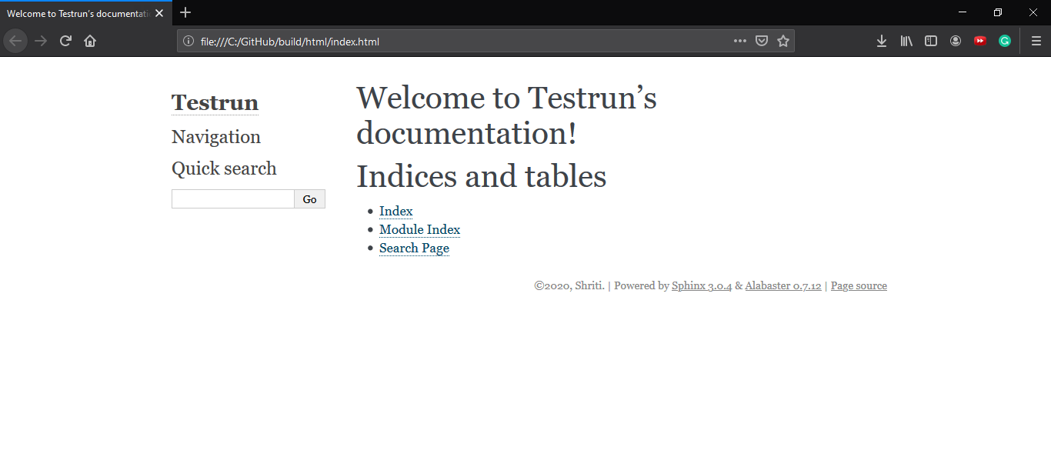This screenshot has width=1051, height=467.
Task: Click the red video extension icon
Action: pos(980,42)
